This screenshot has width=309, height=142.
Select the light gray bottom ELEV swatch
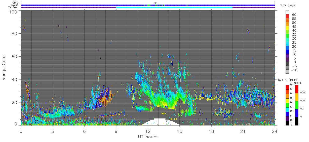tap(287, 72)
